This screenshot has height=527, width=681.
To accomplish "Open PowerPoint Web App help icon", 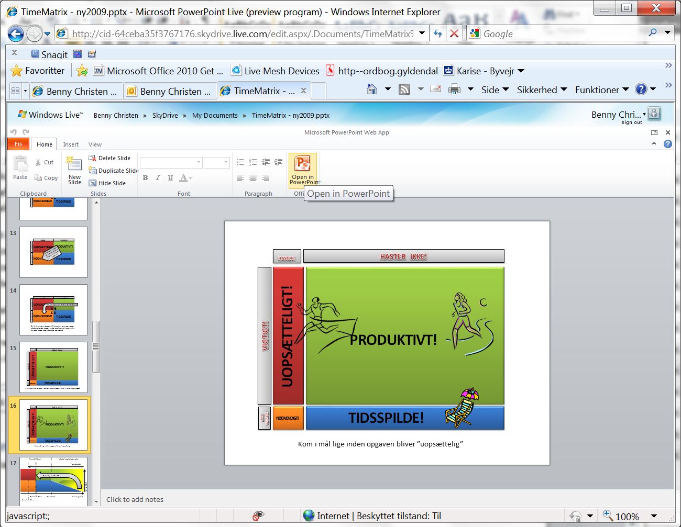I will tap(667, 144).
